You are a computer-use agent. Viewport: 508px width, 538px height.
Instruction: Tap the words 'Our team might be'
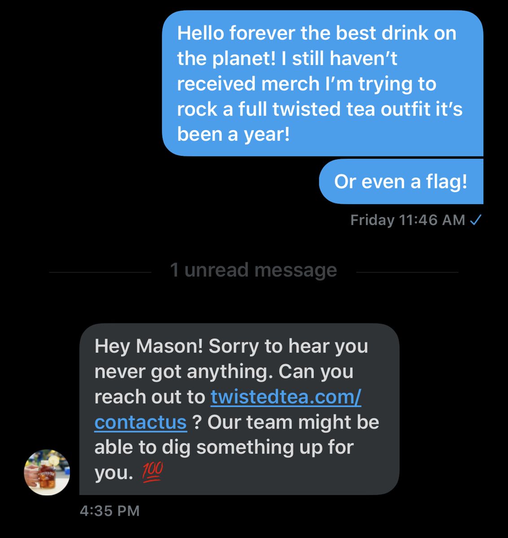[x=293, y=422]
